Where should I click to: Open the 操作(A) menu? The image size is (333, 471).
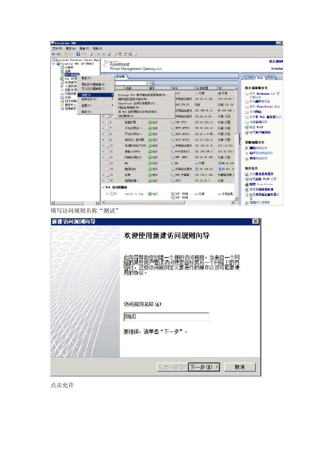pos(71,48)
